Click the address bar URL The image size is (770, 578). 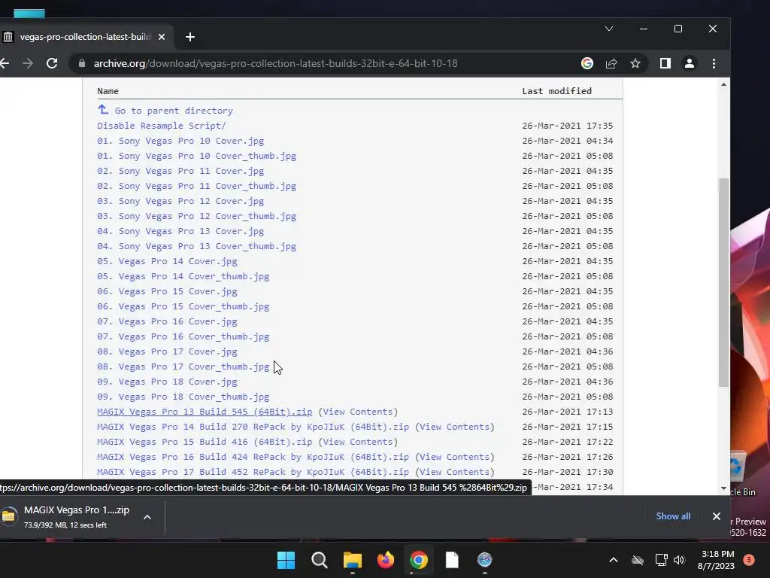click(275, 63)
